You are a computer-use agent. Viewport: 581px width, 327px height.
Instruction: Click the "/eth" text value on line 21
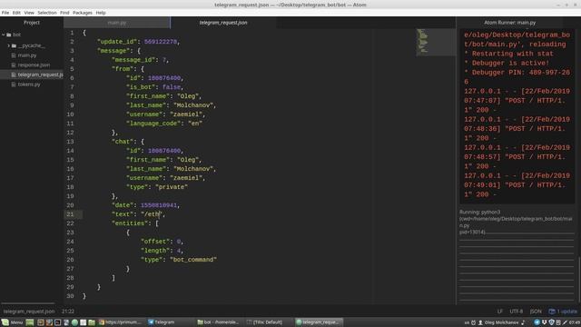tap(152, 214)
